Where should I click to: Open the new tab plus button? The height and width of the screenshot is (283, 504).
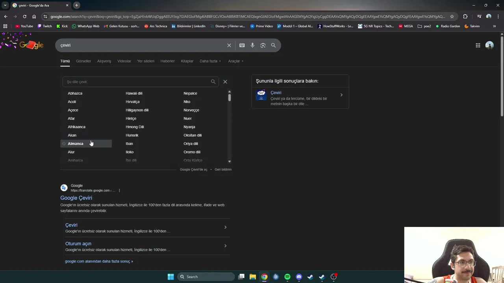76,5
